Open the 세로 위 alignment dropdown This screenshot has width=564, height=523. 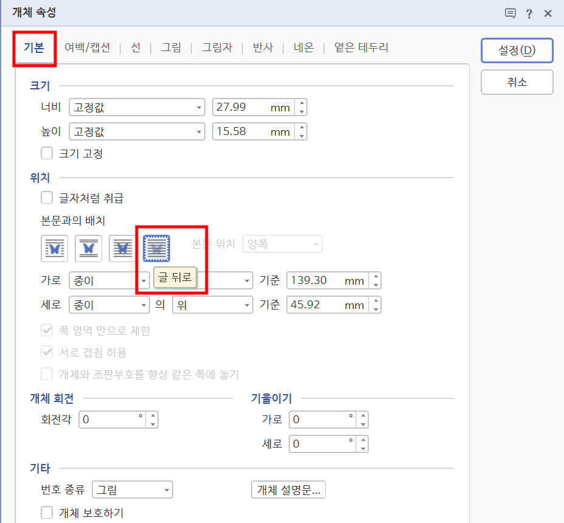click(x=213, y=305)
